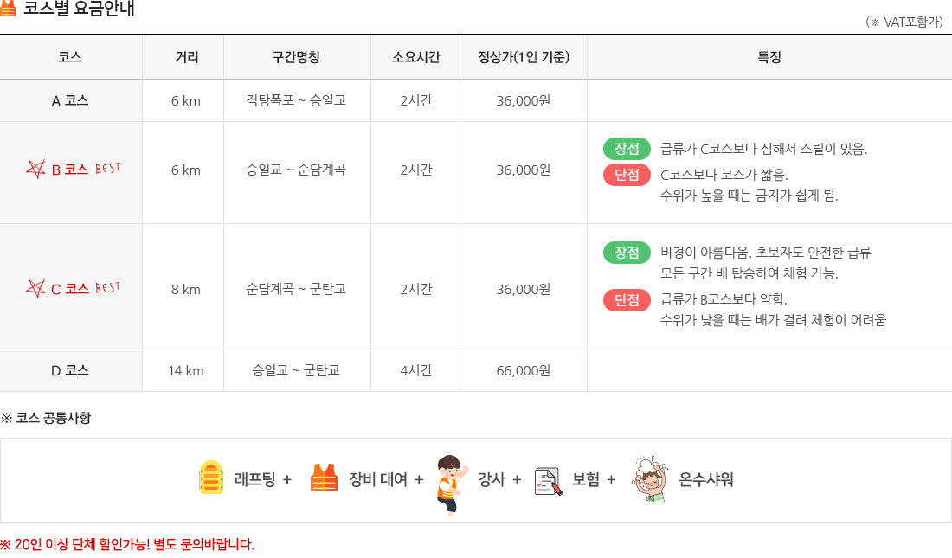Image resolution: width=952 pixels, height=558 pixels.
Task: Click the orange life vest equipment icon
Action: point(324,478)
